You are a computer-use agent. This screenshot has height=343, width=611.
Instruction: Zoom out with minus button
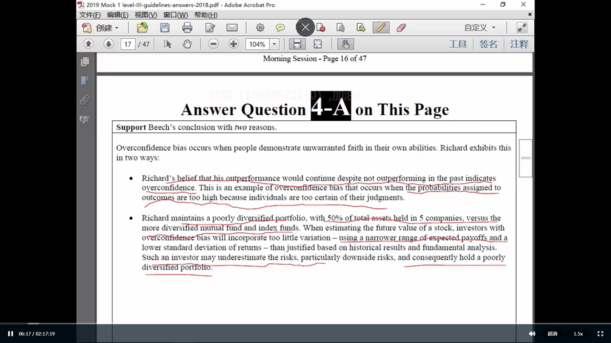213,44
